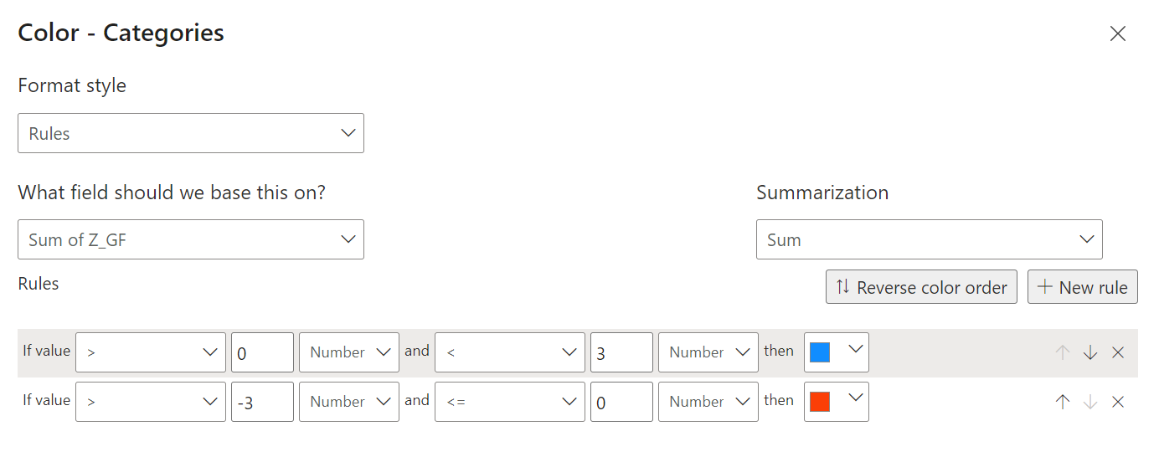Move the second rule up
1159x457 pixels.
point(1062,402)
